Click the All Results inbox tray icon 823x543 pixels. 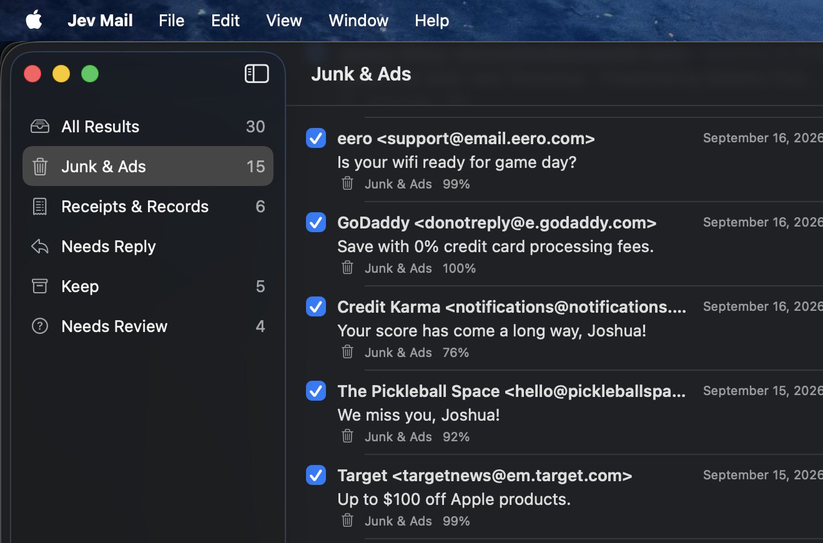[40, 127]
